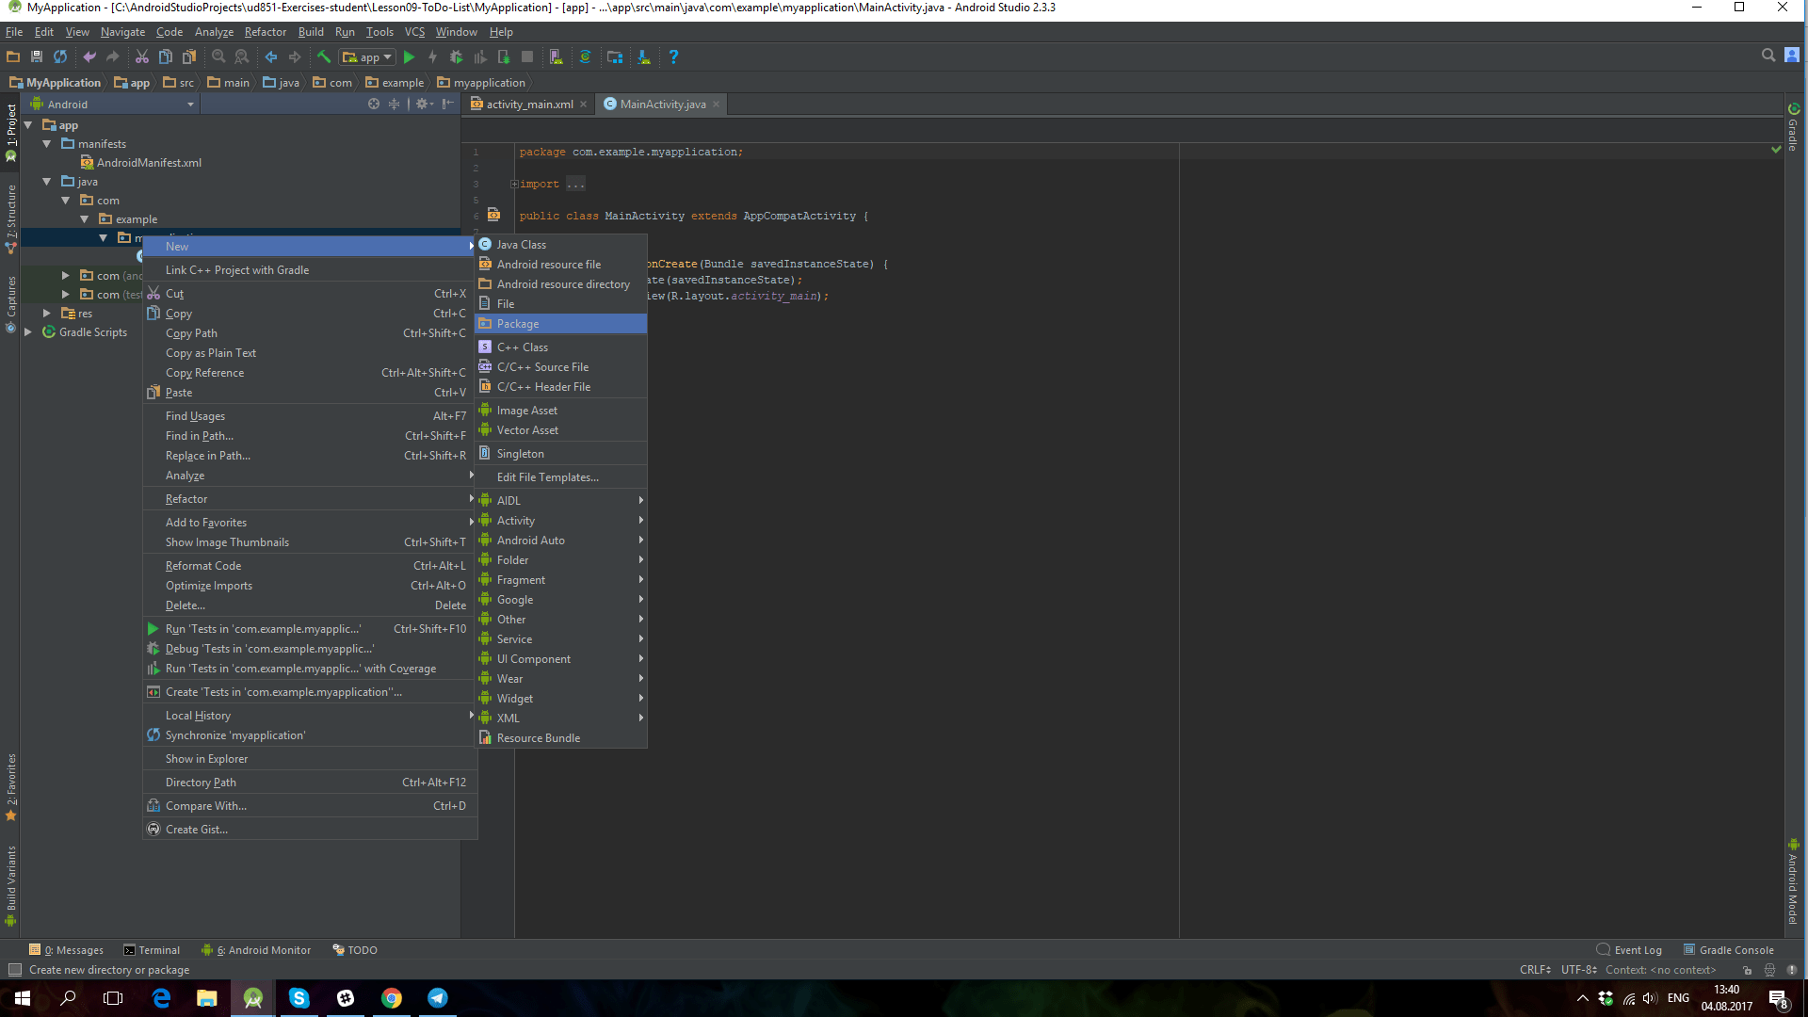Click the green Run app button

(409, 57)
